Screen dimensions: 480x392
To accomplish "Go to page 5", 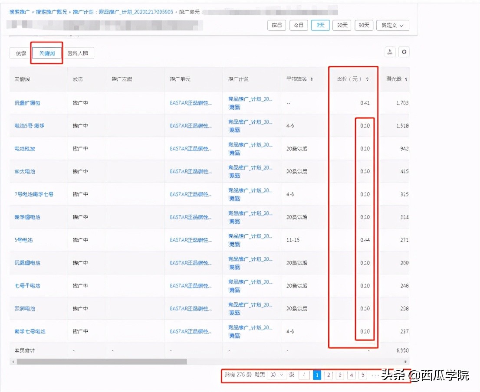I will (363, 375).
